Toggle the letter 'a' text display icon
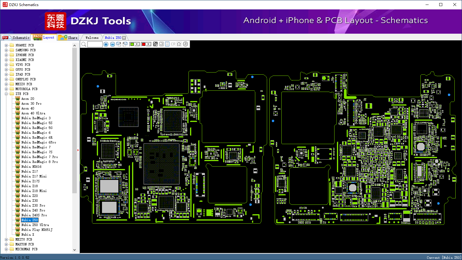The height and width of the screenshot is (260, 462). (161, 44)
